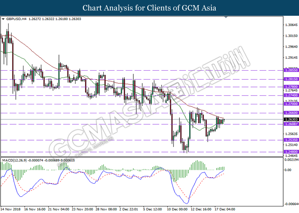299x213 pixels.
Task: Click the triangle arrow beside GBPUSD,H4
Action: (x=4, y=19)
